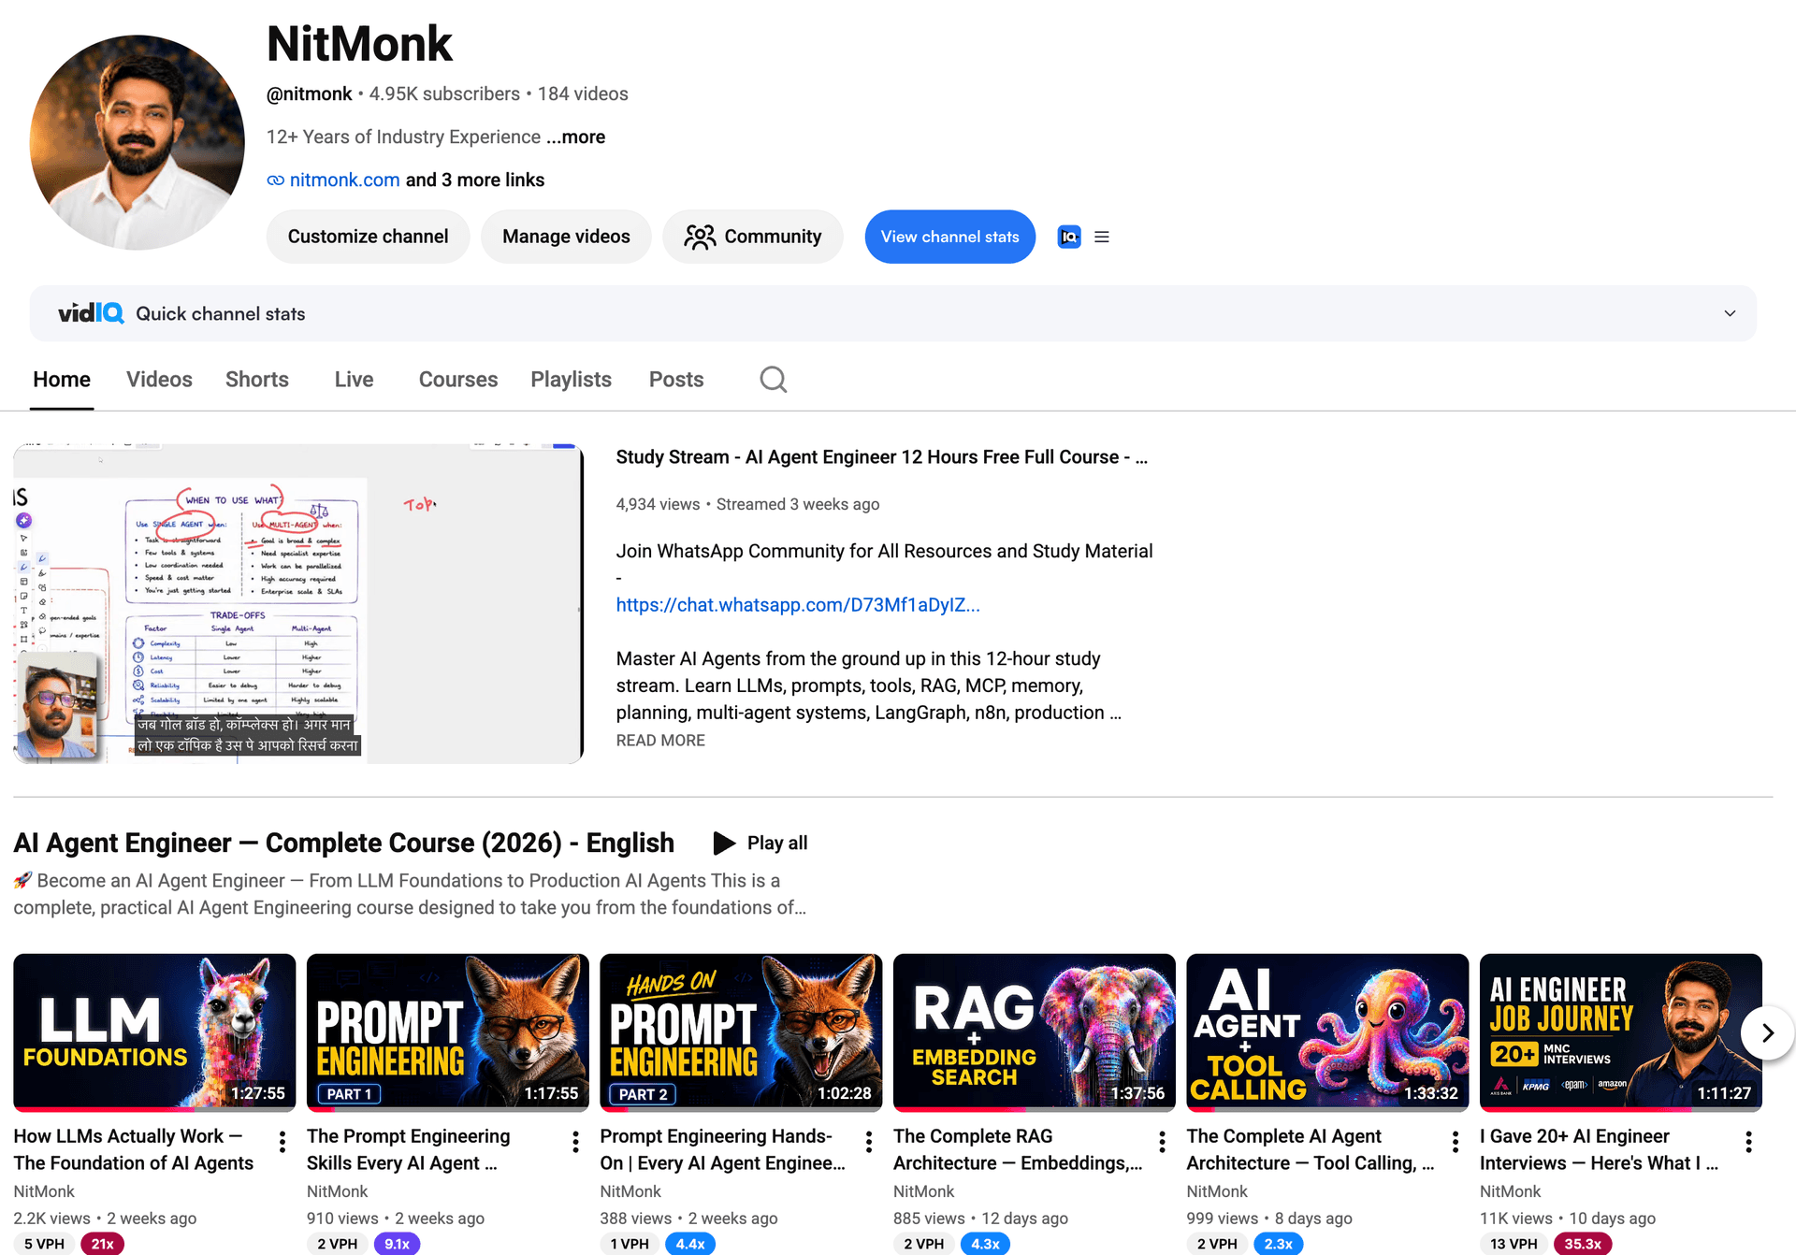The image size is (1796, 1255).
Task: Click the link chain icon next to nitmonk.com
Action: (x=276, y=180)
